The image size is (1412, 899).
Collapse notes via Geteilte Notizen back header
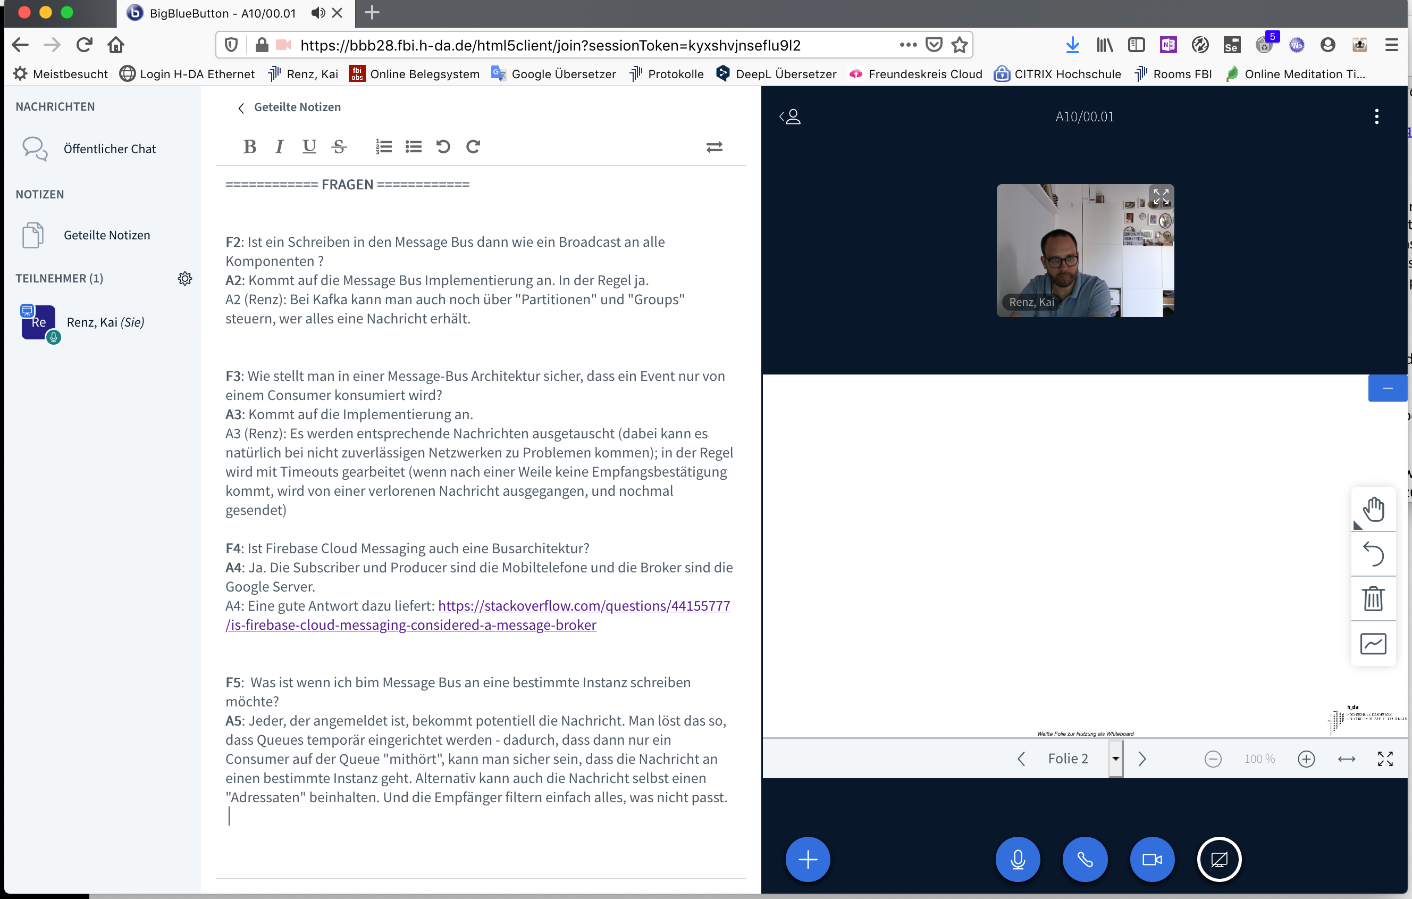289,107
